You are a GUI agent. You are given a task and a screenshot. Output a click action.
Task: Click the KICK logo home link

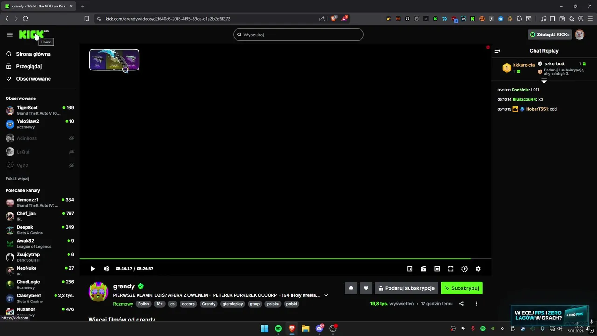pos(32,35)
